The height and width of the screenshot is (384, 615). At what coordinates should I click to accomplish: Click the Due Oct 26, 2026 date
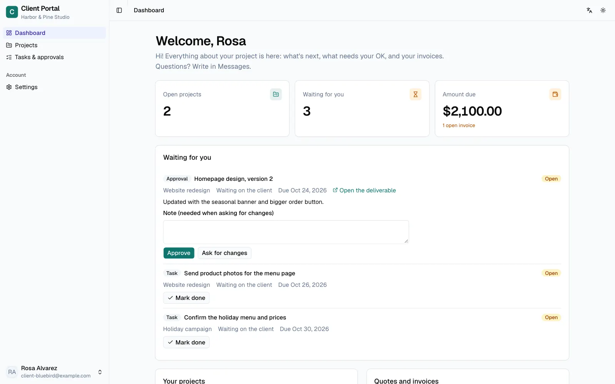(x=303, y=285)
